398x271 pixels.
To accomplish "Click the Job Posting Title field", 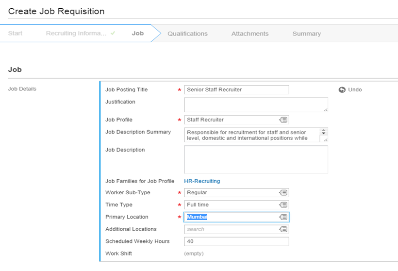I will [236, 90].
